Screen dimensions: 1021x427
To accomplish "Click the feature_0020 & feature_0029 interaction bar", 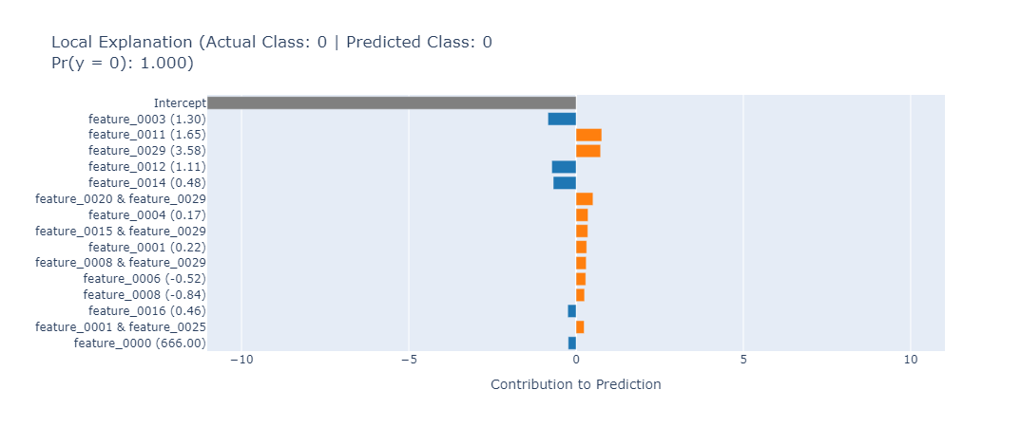I will click(584, 199).
